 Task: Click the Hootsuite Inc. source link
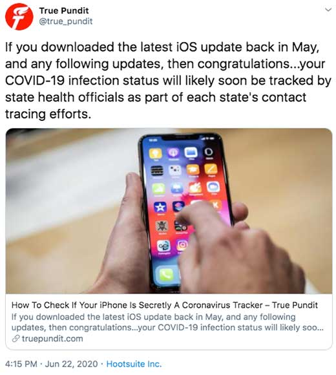(x=134, y=364)
